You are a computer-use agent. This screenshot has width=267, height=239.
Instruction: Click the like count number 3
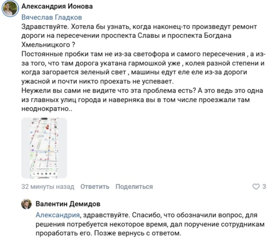[x=264, y=187]
